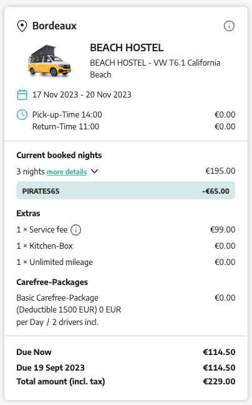Select the Kitchen-Box extra row
This screenshot has height=405, width=252.
pyautogui.click(x=126, y=246)
